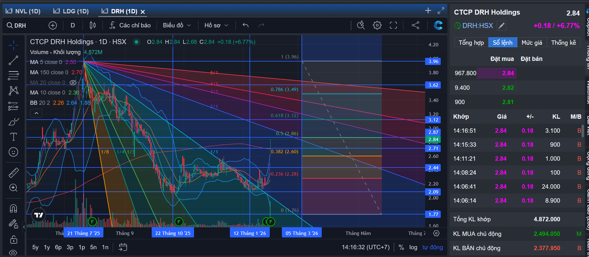Undo the last chart action
This screenshot has height=257, width=589.
(245, 25)
